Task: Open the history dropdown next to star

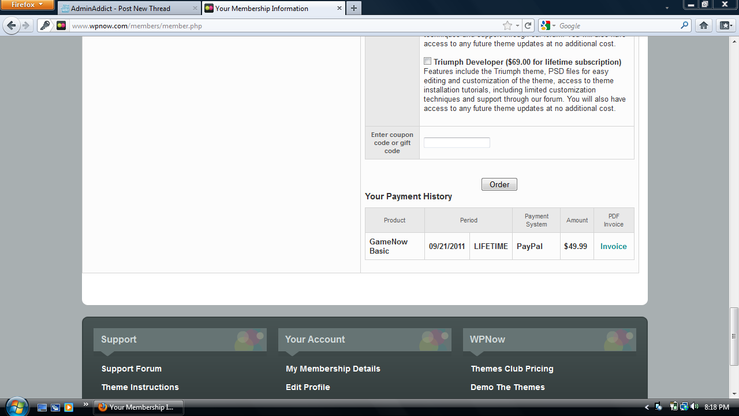Action: coord(517,25)
